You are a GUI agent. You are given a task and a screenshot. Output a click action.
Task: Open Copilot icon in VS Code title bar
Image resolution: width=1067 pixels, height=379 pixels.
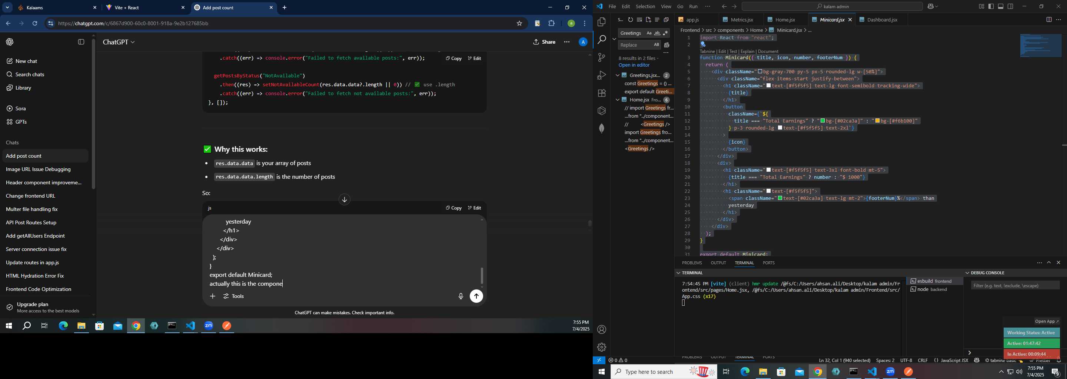[930, 6]
